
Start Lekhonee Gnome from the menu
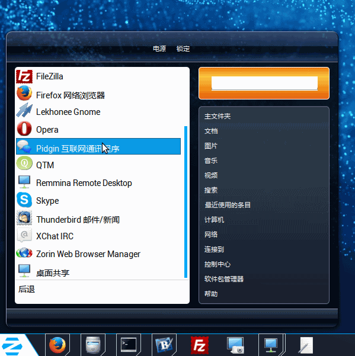pos(98,112)
